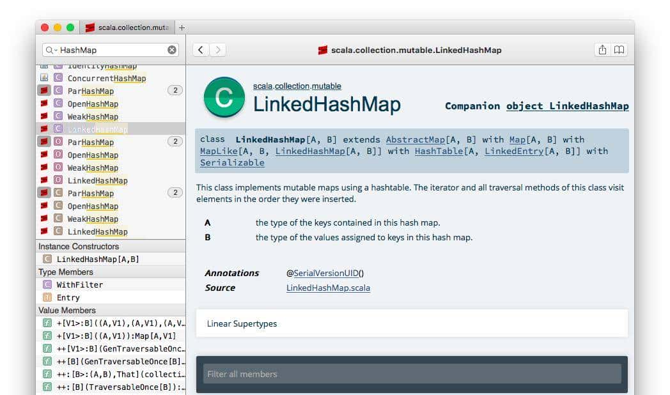Follow the LinkedEntry link in the signature
Screen dimensions: 670x395
514,151
